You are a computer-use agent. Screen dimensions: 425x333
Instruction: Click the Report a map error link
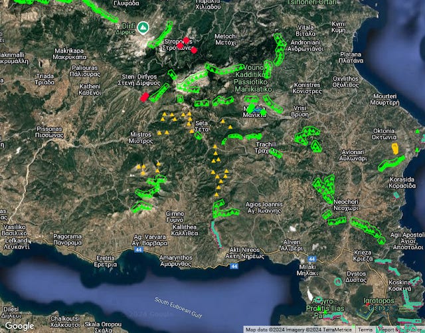pyautogui.click(x=400, y=329)
